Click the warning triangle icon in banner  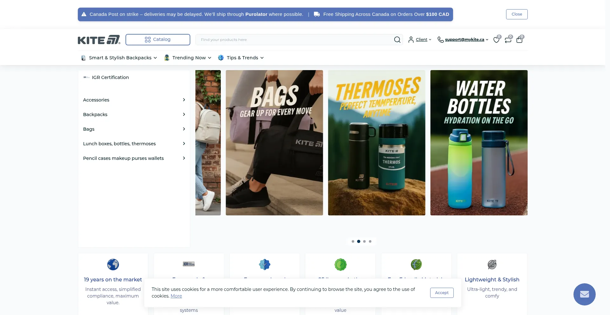[84, 14]
